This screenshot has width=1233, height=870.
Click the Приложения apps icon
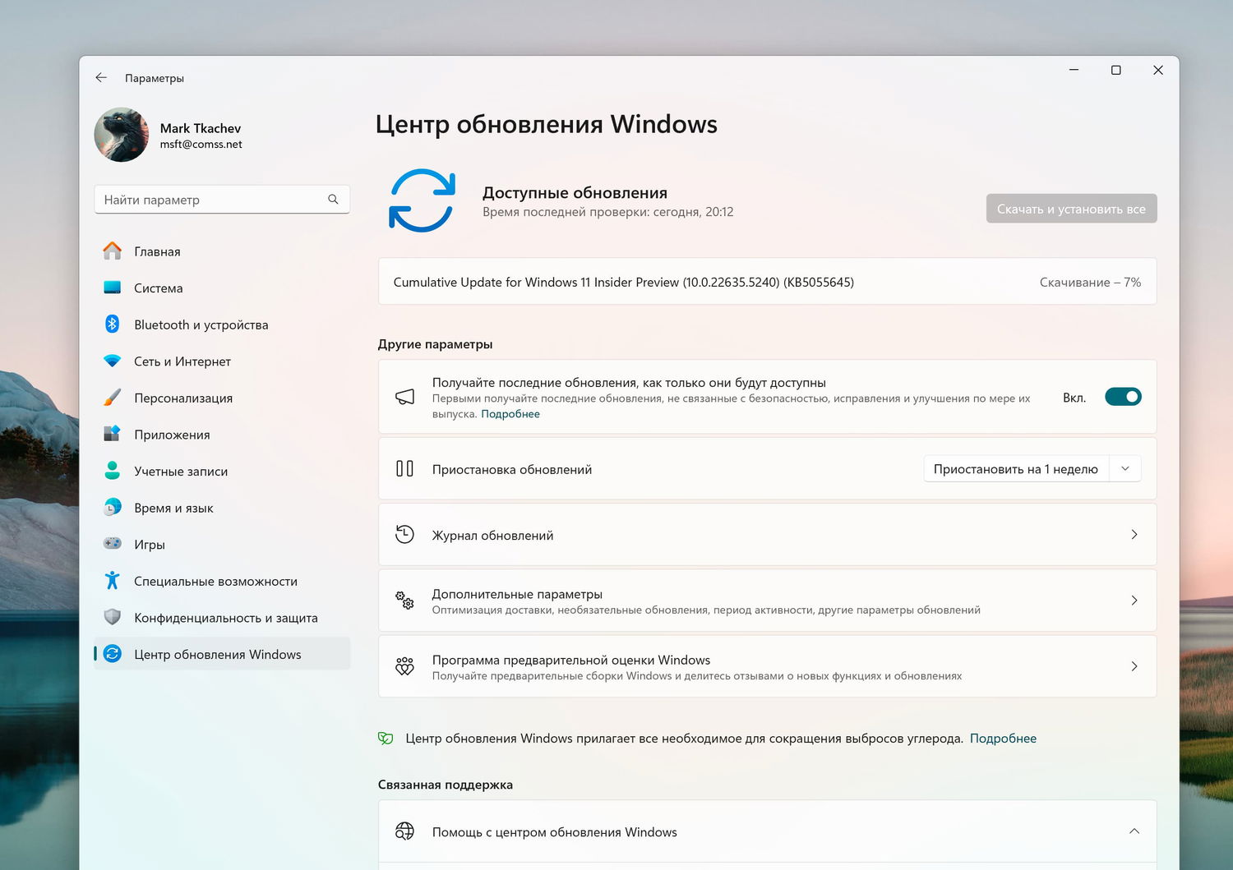pyautogui.click(x=113, y=435)
